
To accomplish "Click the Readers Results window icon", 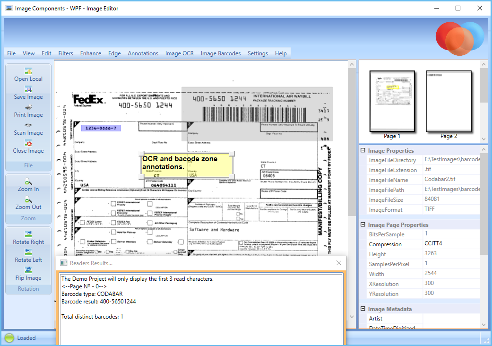I will coord(64,263).
